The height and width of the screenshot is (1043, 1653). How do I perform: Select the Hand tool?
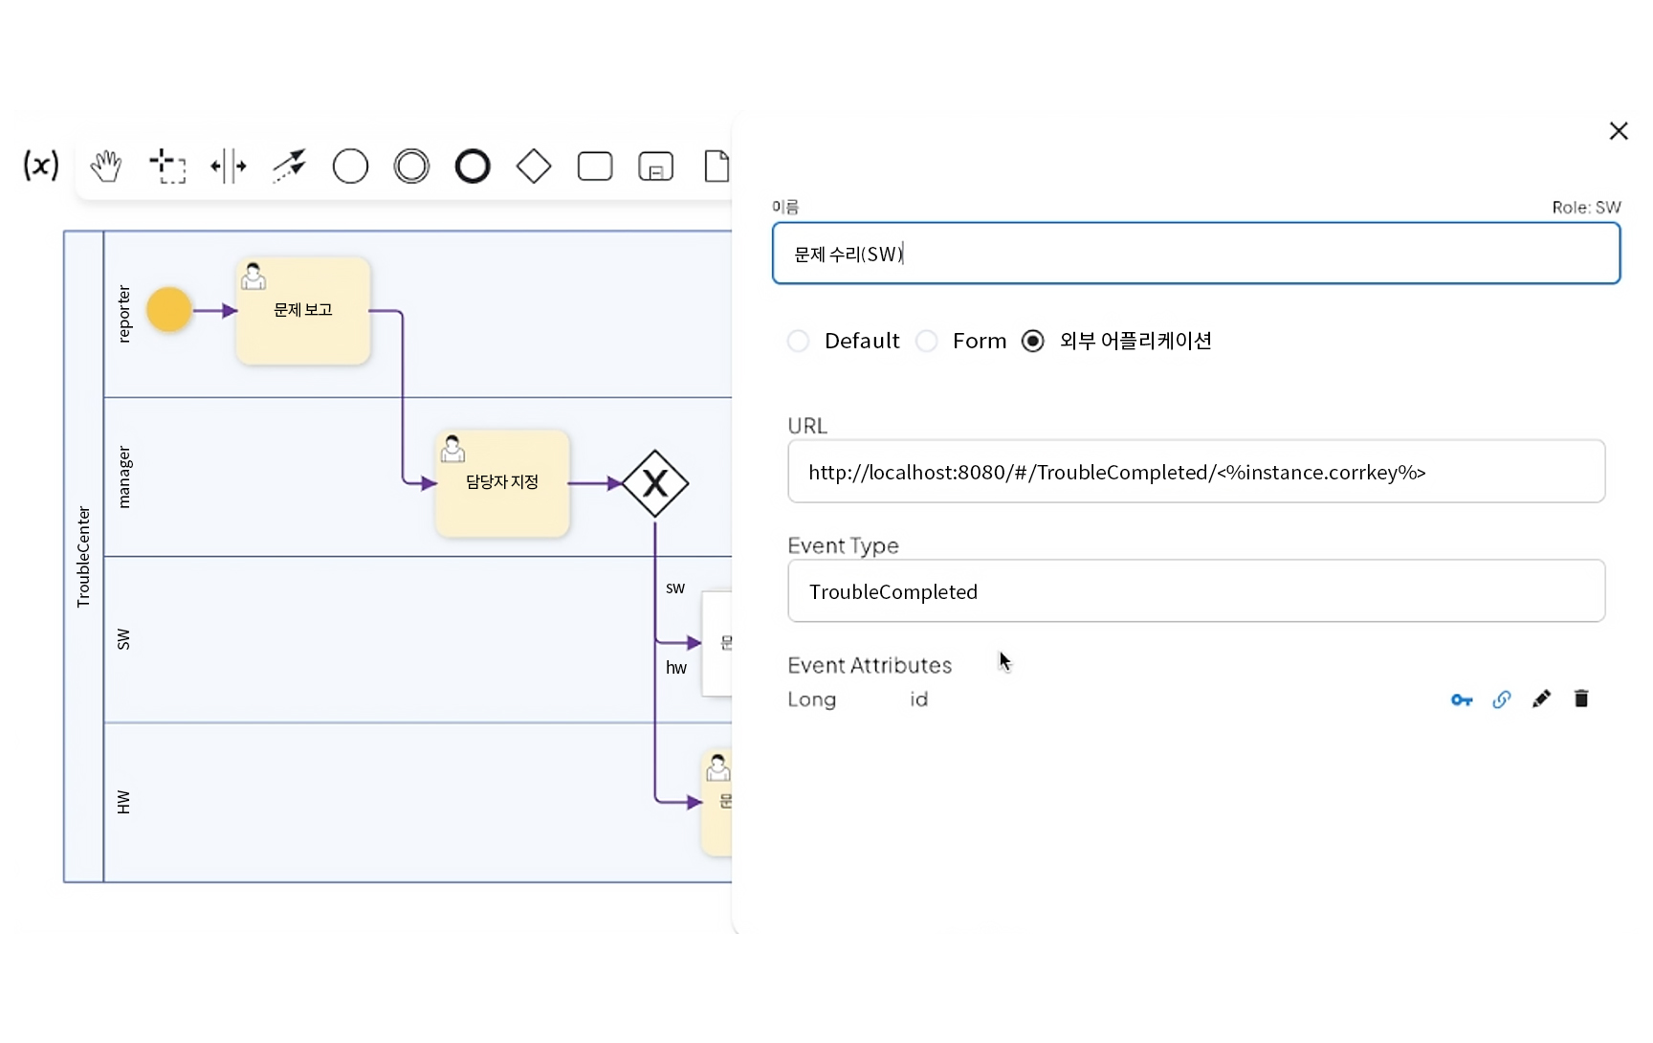106,166
